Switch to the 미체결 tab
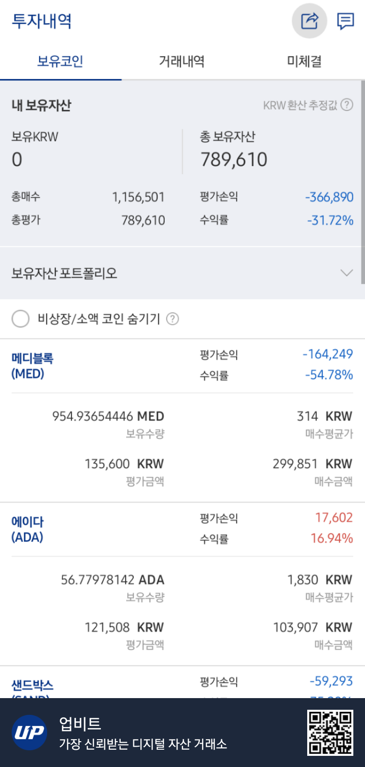 coord(304,62)
